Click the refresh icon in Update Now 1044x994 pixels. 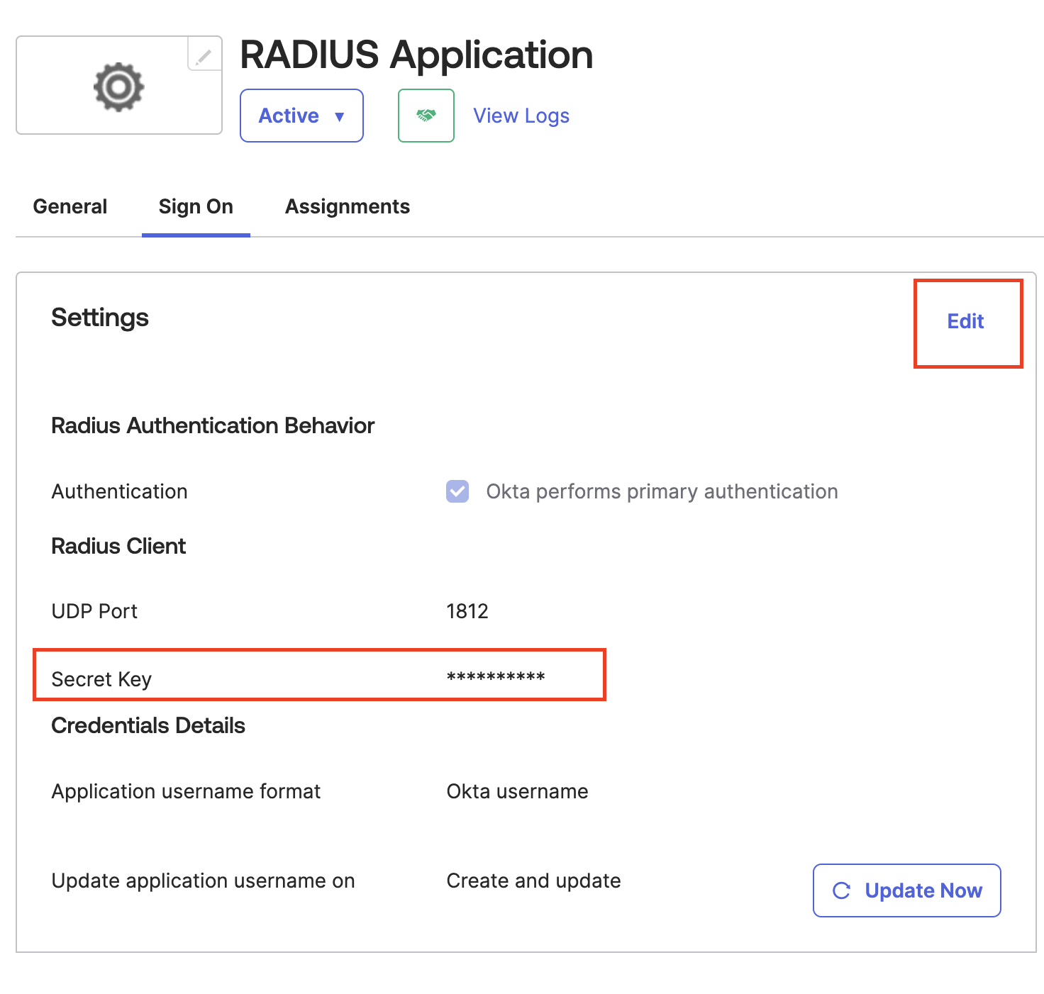tap(841, 891)
